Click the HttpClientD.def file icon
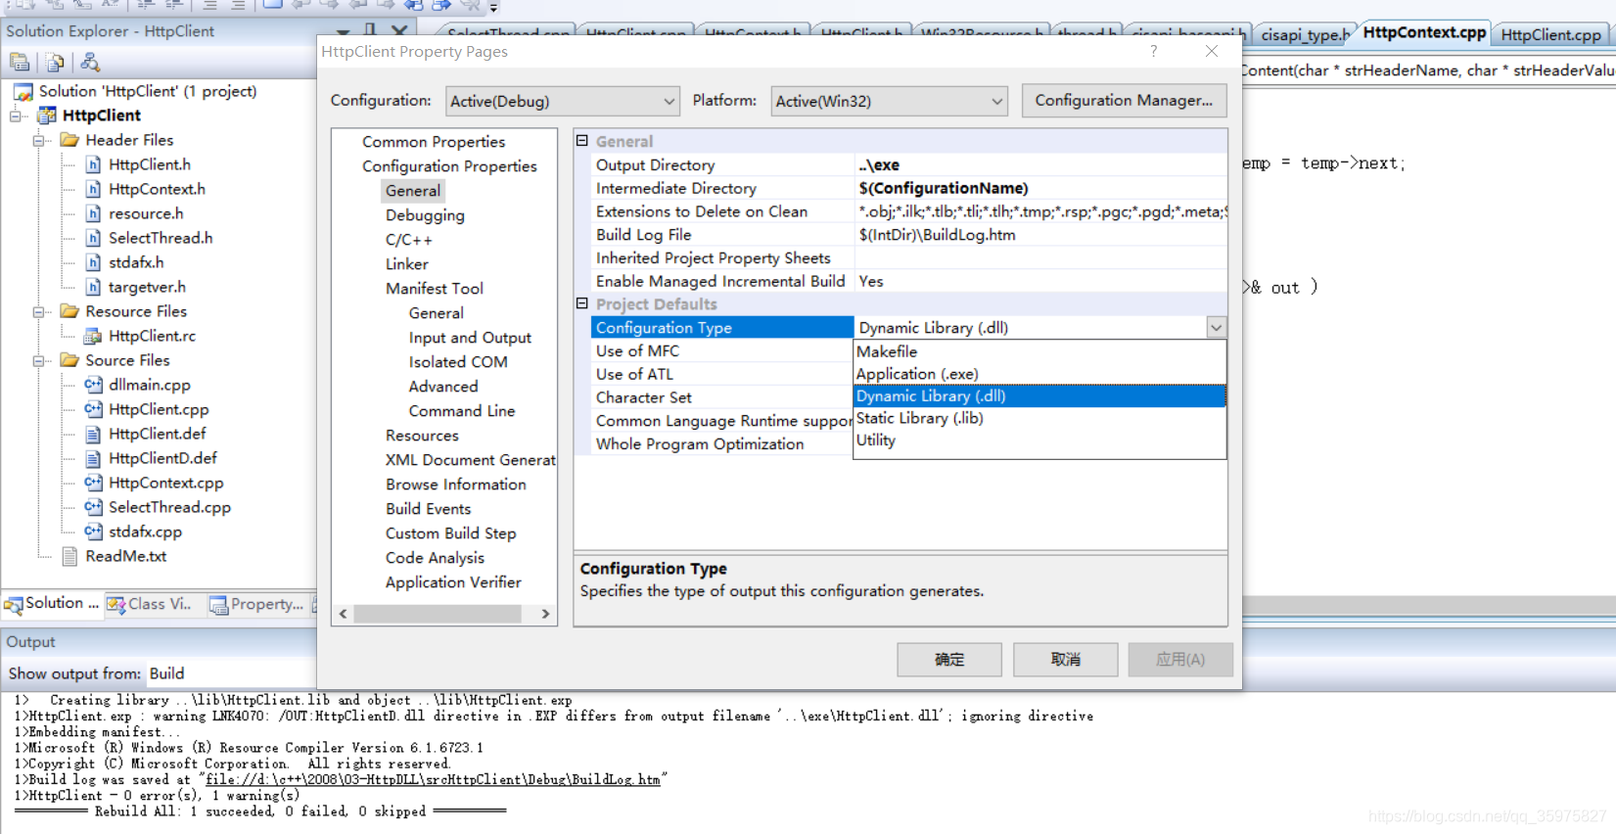The width and height of the screenshot is (1616, 834). point(93,458)
